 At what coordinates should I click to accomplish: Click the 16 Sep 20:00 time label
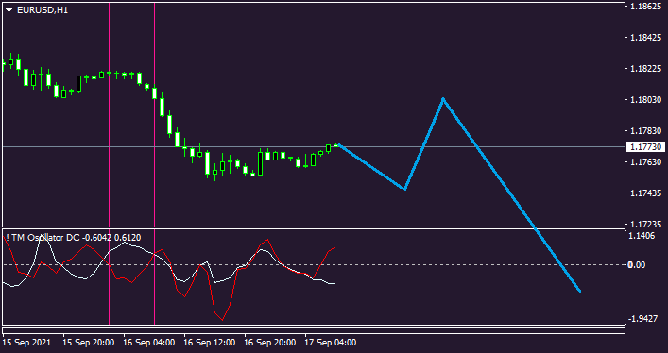tap(270, 343)
